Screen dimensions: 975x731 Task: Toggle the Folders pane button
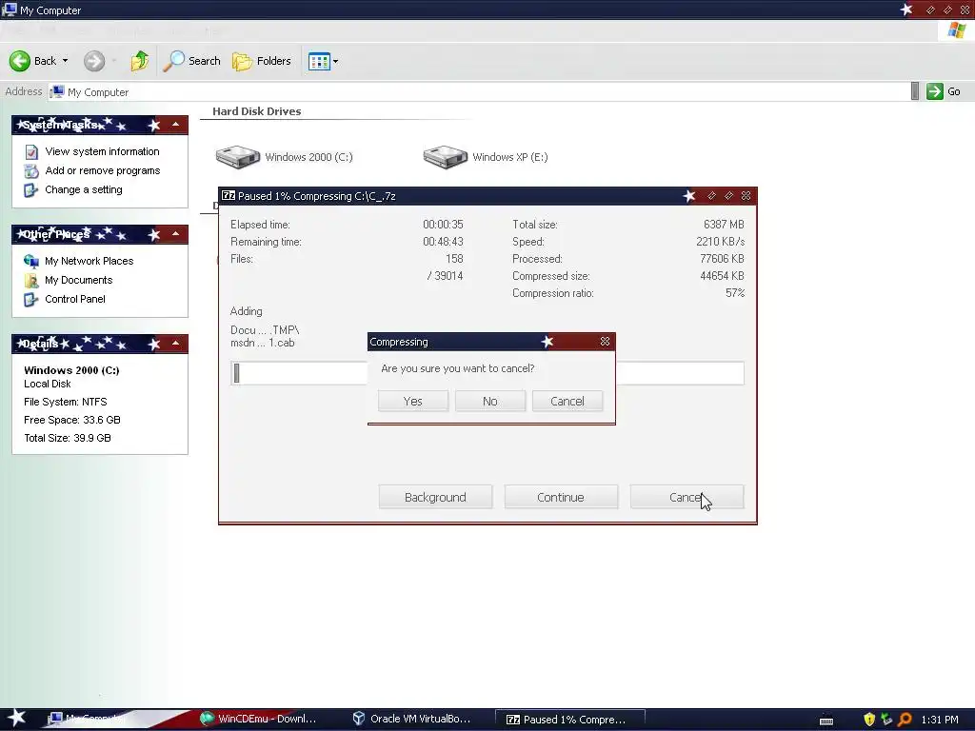(262, 61)
